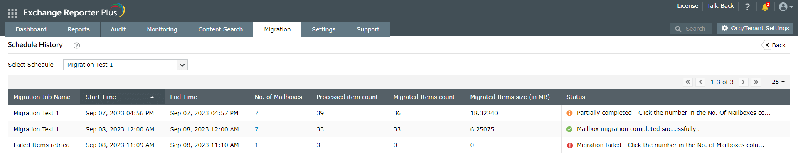Open the notifications bell icon
Image resolution: width=798 pixels, height=155 pixels.
765,7
